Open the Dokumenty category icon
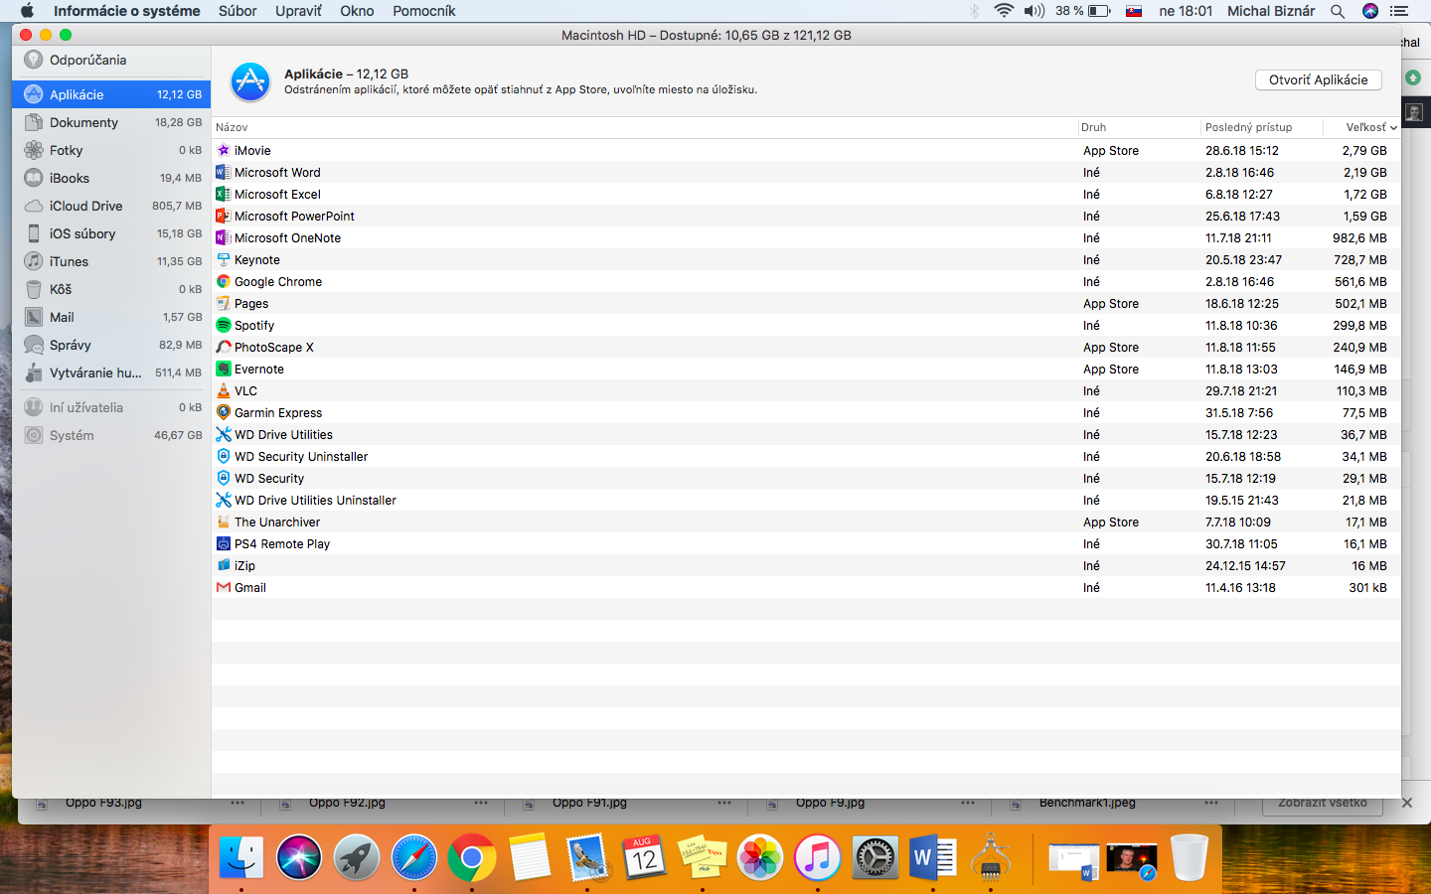This screenshot has height=894, width=1431. tap(34, 122)
